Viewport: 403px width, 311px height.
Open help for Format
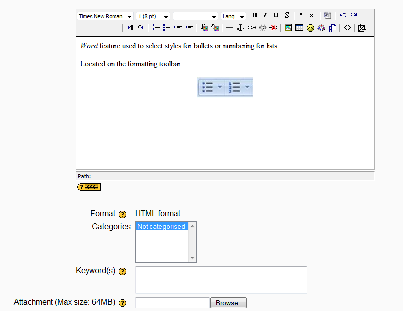pyautogui.click(x=123, y=214)
